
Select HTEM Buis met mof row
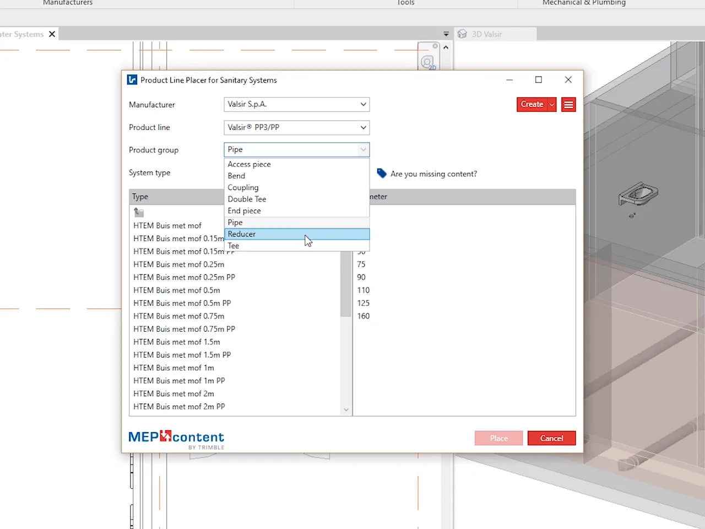(167, 225)
